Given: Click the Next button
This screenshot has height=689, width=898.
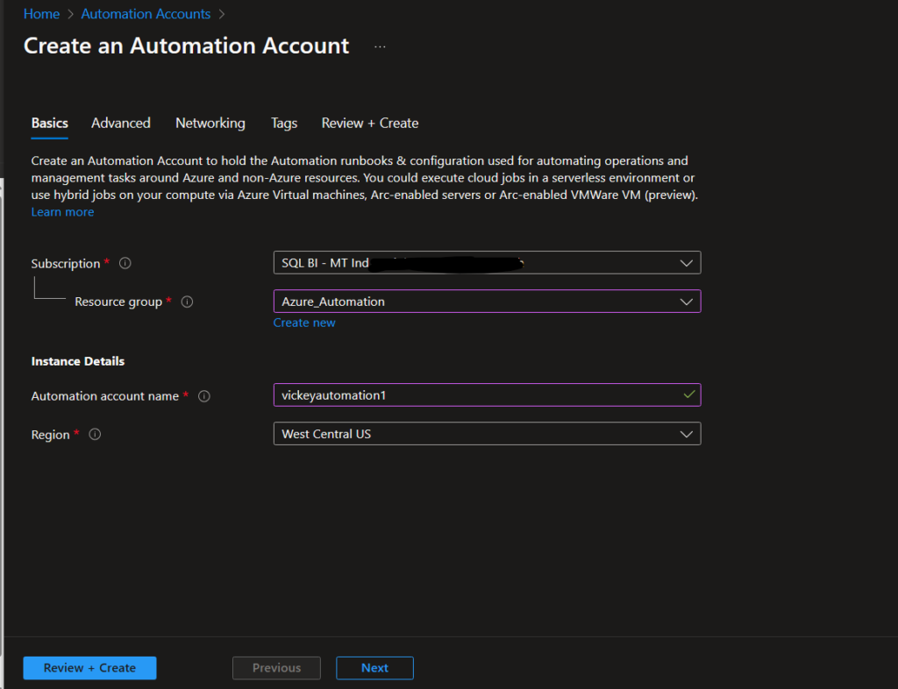Looking at the screenshot, I should 374,668.
